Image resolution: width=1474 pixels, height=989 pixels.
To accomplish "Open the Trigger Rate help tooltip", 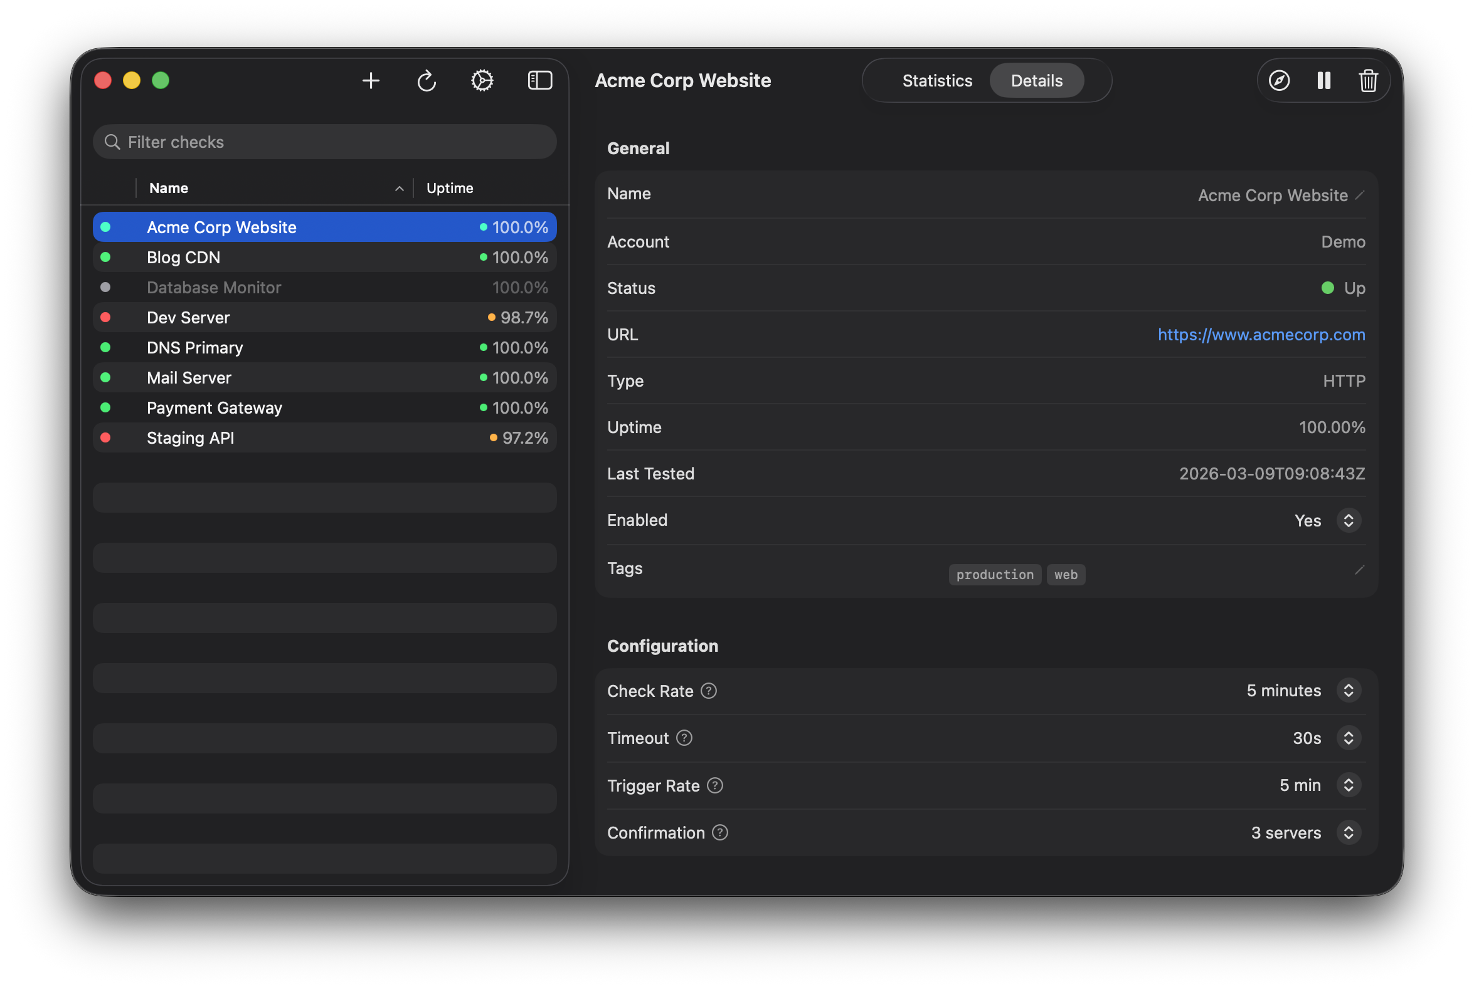I will click(715, 785).
